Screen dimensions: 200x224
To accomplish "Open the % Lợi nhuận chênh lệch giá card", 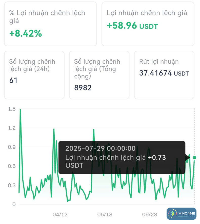I will (50, 24).
